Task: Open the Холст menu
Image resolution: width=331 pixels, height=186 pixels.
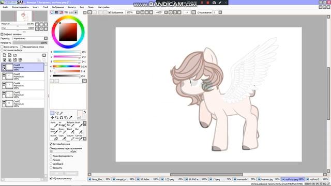Action: (36, 7)
